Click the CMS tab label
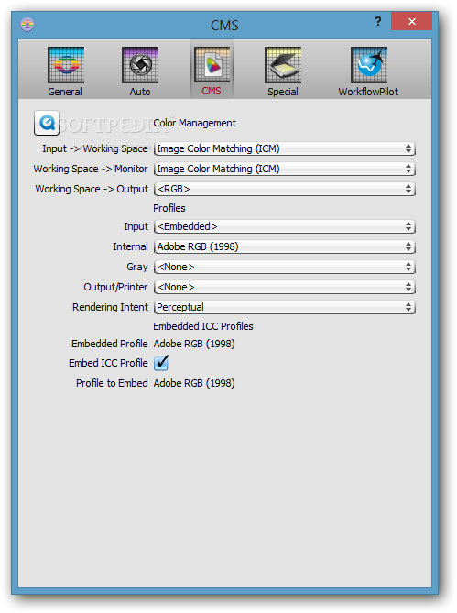Screen dimensions: 457x613 click(212, 91)
